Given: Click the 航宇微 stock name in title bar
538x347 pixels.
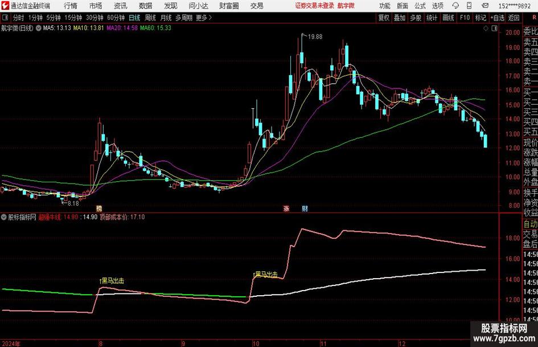Looking at the screenshot, I should 346,6.
